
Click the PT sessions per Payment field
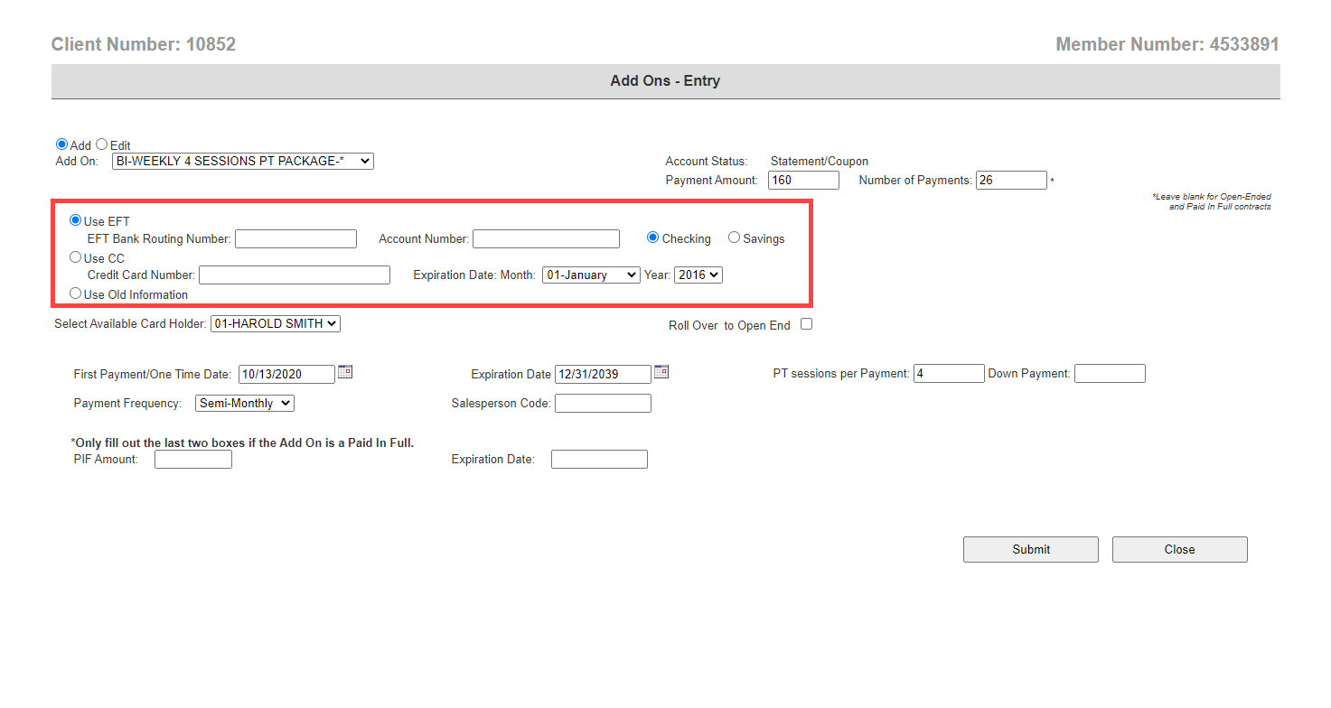click(x=949, y=373)
